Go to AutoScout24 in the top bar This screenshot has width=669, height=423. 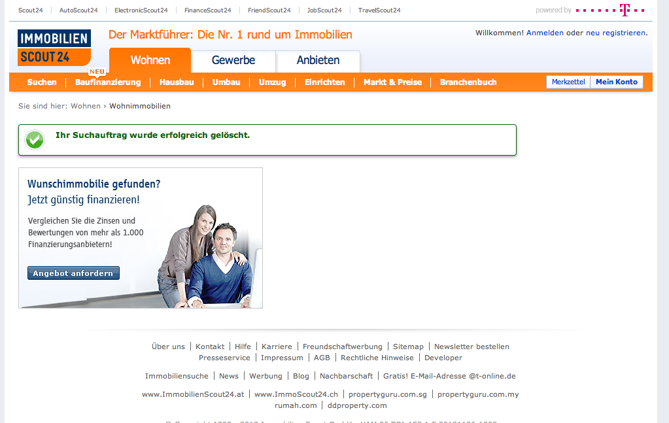pos(78,10)
